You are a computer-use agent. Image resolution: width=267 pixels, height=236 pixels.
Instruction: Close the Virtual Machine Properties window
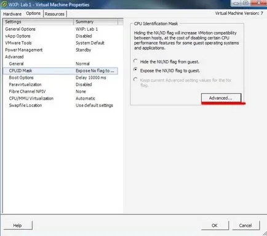258,3
